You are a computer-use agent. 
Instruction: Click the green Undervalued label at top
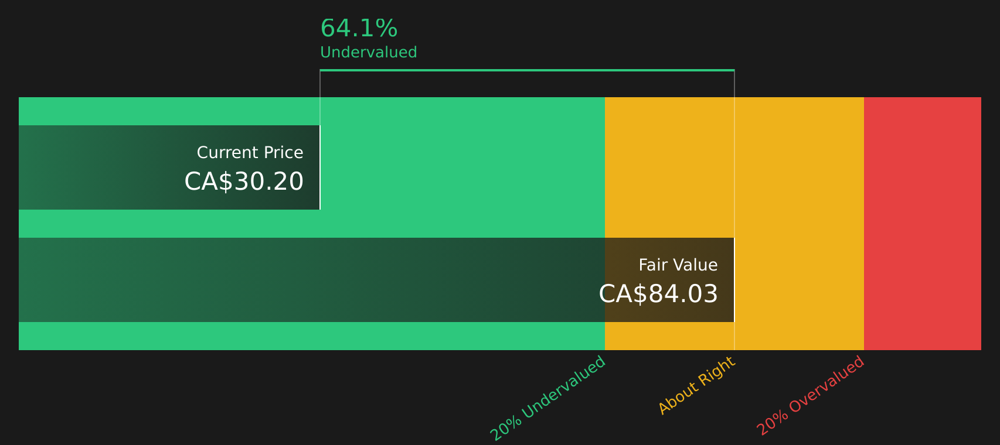click(368, 53)
